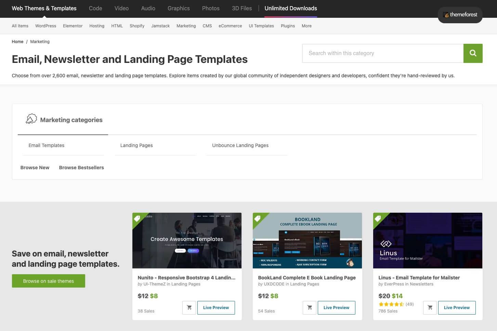Image resolution: width=497 pixels, height=331 pixels.
Task: Open the WordPress category menu
Action: pos(45,26)
